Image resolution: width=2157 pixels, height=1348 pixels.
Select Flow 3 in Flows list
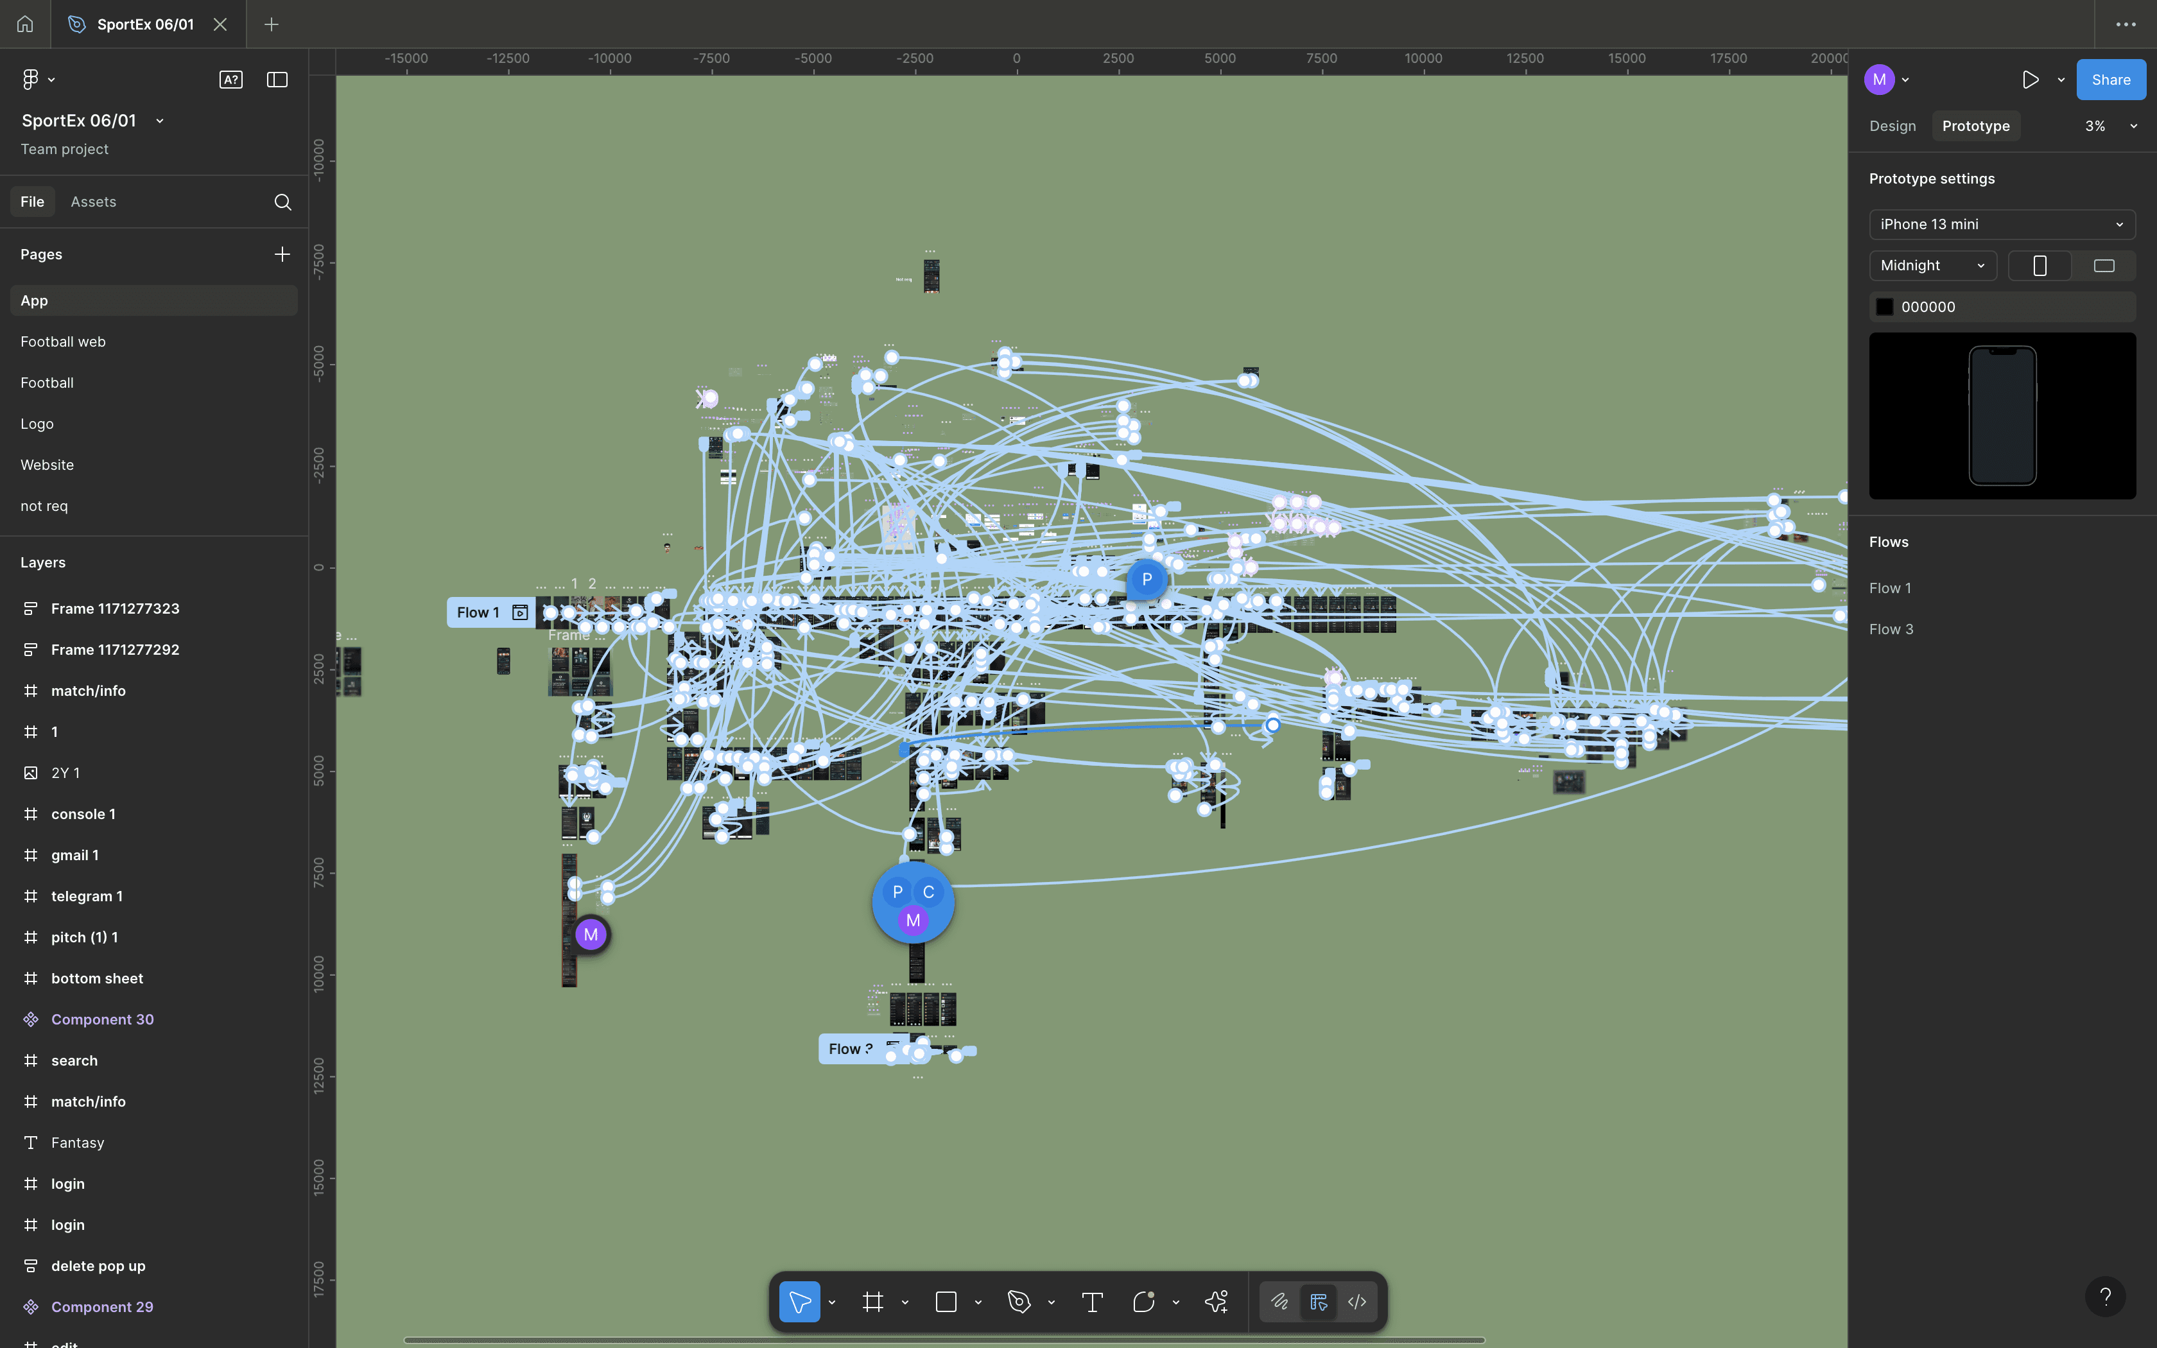click(x=1891, y=630)
